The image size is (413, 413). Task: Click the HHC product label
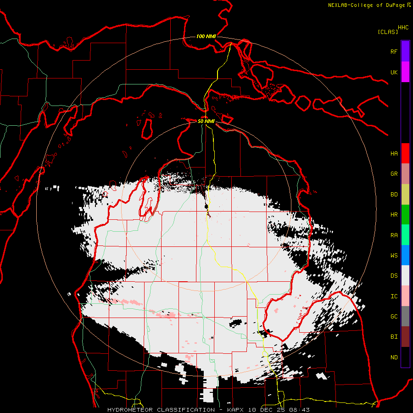403,28
